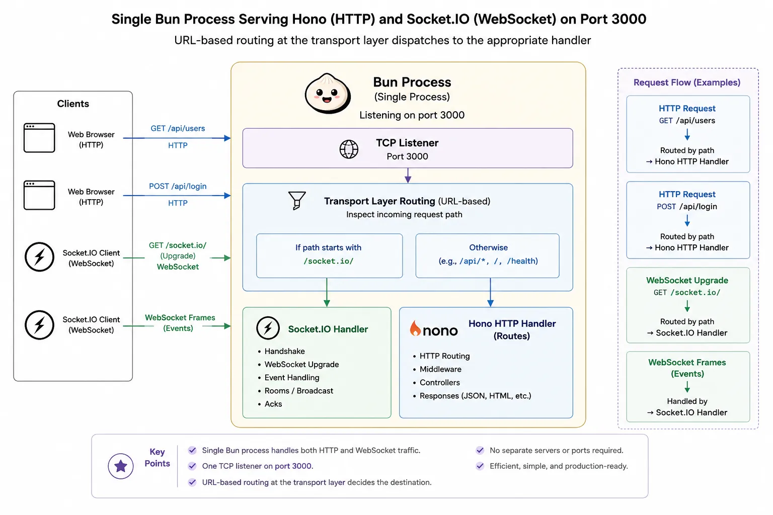Image resolution: width=773 pixels, height=515 pixels.
Task: Click the Clients panel heading
Action: tap(73, 104)
